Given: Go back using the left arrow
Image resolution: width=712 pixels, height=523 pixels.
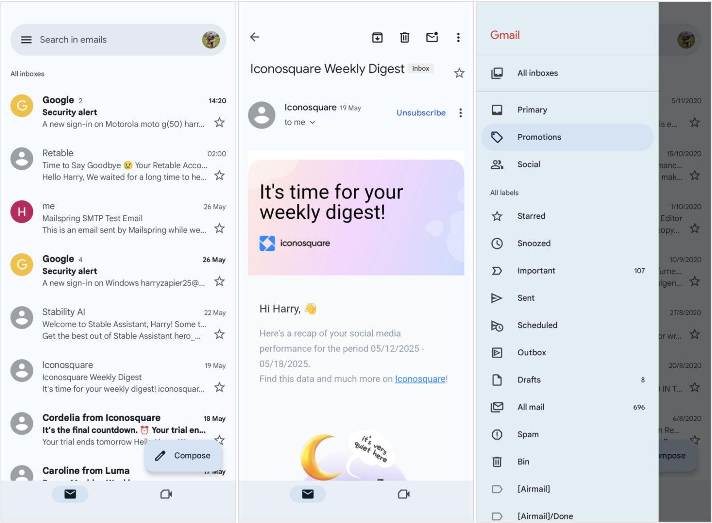Looking at the screenshot, I should point(255,37).
